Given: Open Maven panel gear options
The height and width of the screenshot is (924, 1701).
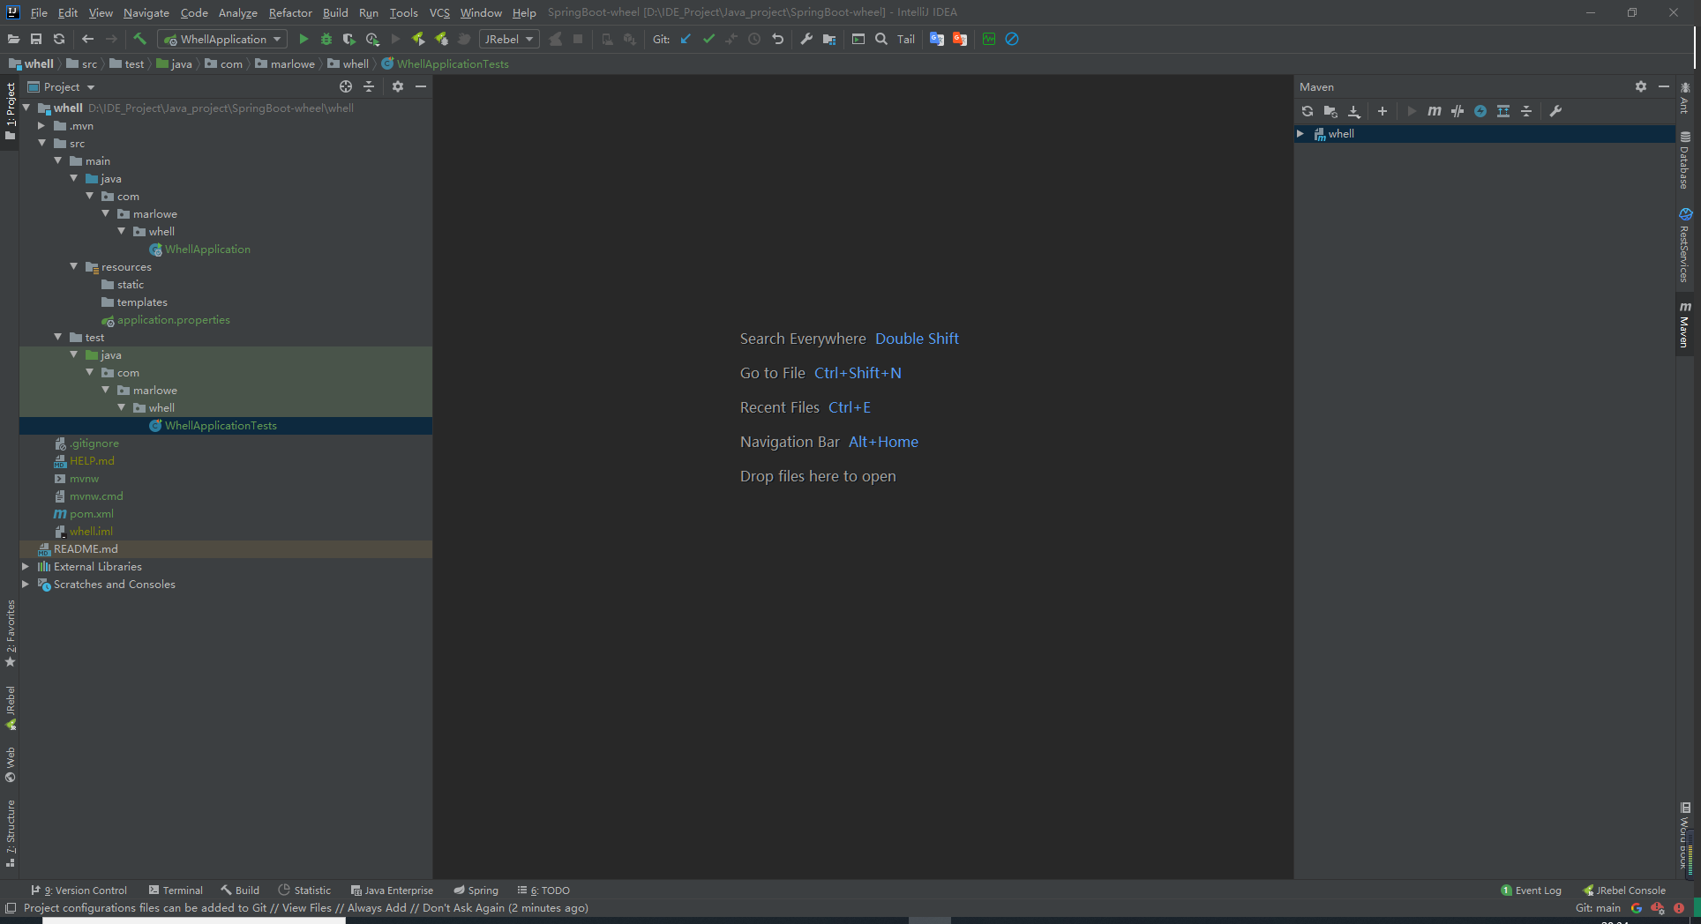Looking at the screenshot, I should click(x=1641, y=86).
